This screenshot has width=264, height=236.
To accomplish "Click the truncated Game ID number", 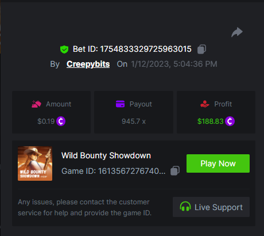I will (131, 171).
